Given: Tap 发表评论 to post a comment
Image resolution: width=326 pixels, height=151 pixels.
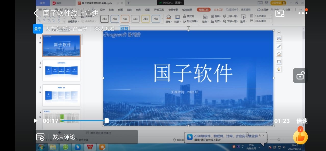Looking at the screenshot, I should 64,137.
